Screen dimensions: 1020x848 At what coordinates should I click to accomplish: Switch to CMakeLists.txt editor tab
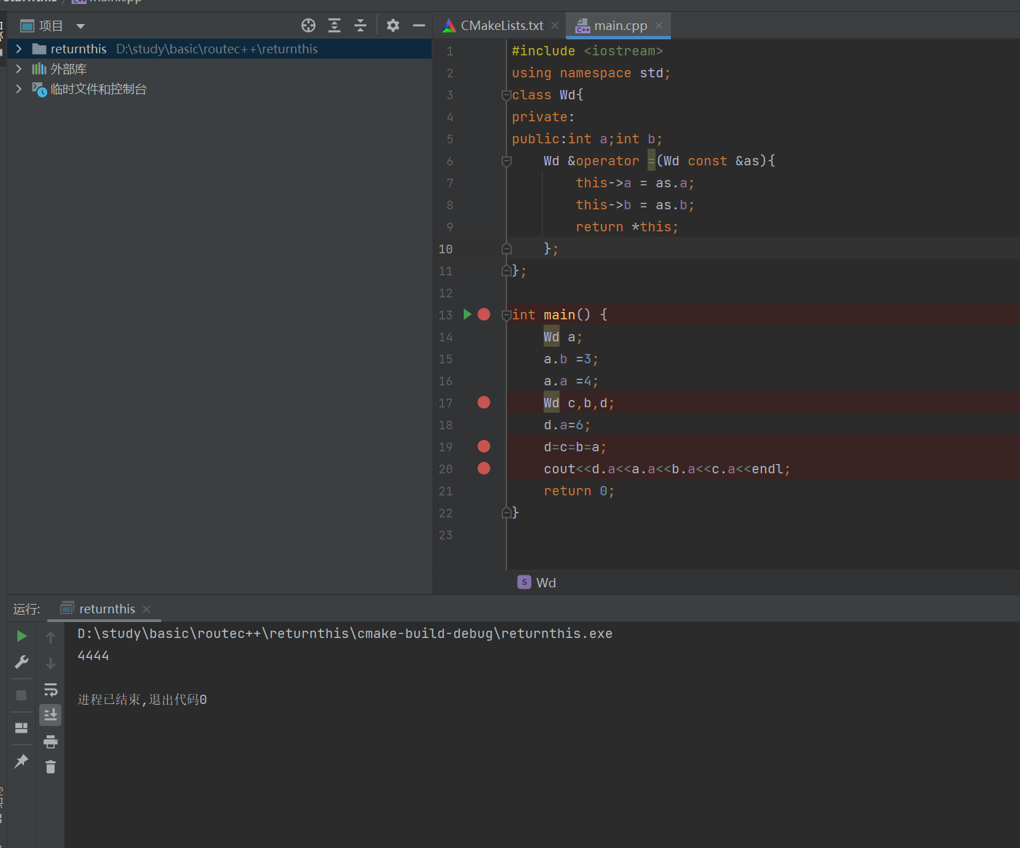coord(502,25)
